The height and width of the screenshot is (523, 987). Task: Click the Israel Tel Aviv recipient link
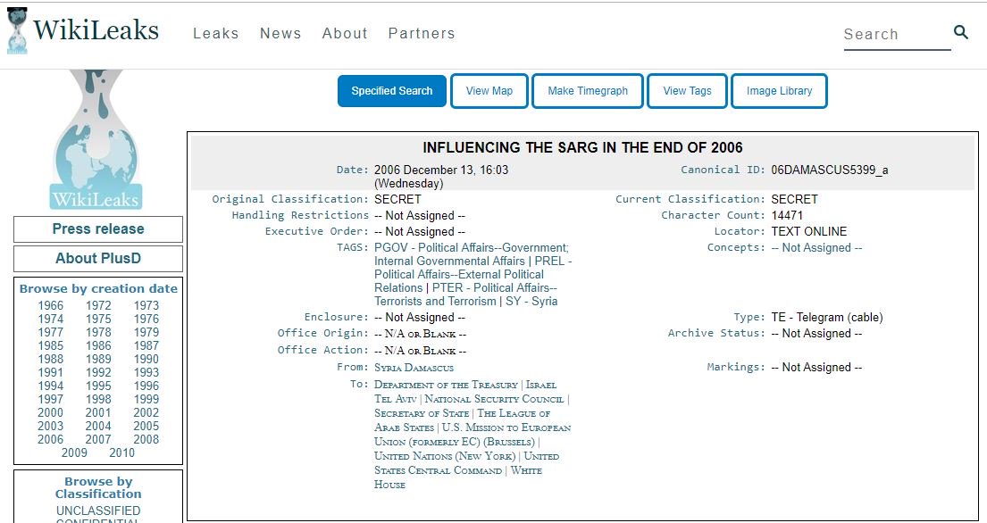point(465,392)
